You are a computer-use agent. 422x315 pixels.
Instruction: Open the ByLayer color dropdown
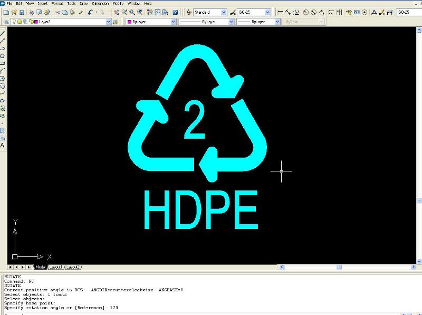tap(174, 22)
